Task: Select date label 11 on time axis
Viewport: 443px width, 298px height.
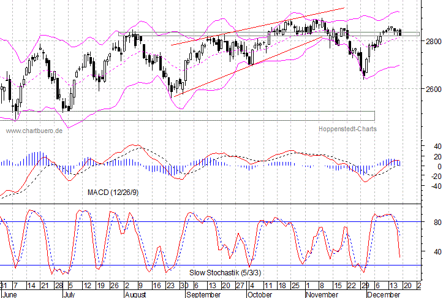Action: [x=268, y=286]
